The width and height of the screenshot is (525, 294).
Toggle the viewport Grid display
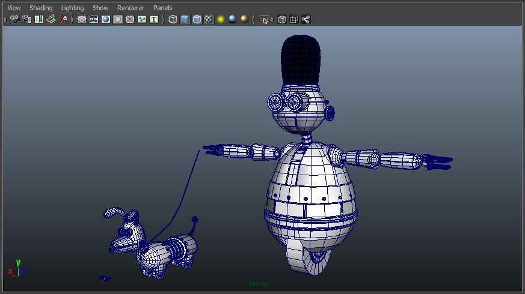pos(82,19)
